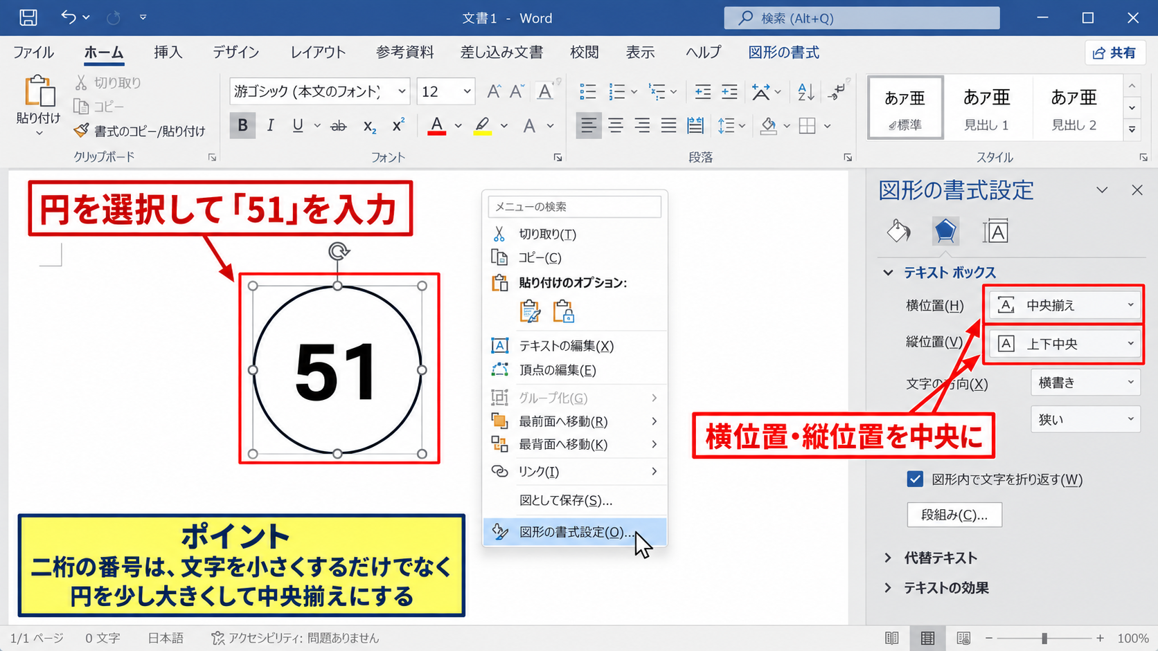Viewport: 1158px width, 651px height.
Task: Open the dropdown showing 狭い
Action: tap(1085, 419)
